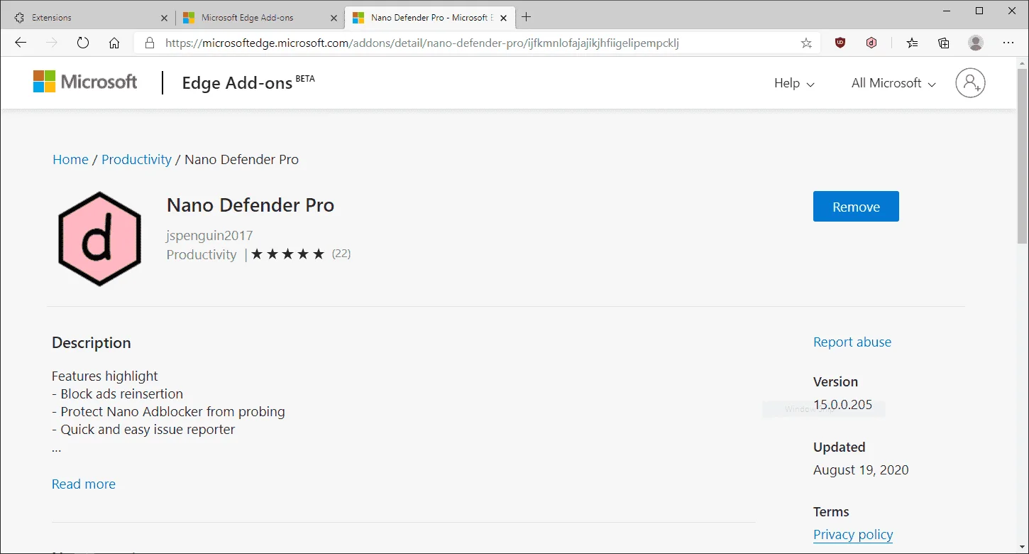Add this page to favorites star

pyautogui.click(x=806, y=43)
